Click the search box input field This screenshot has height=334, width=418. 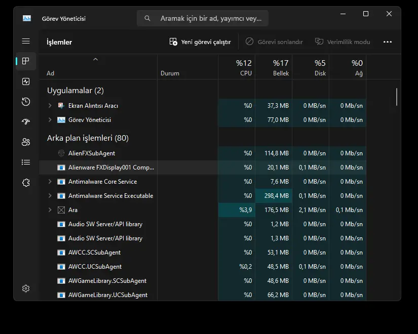[203, 18]
